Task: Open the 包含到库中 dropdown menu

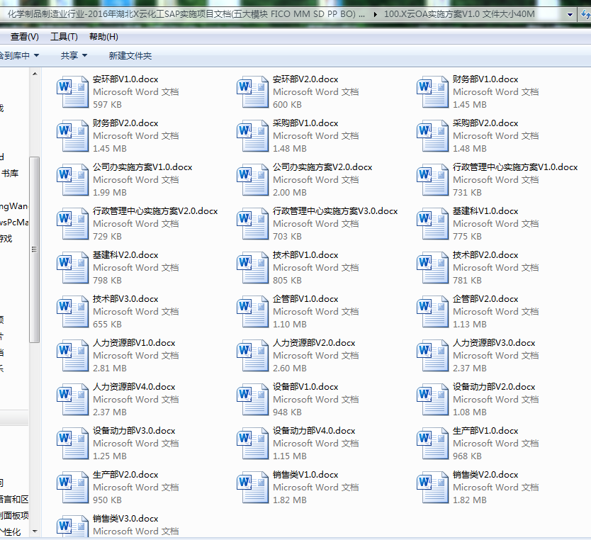Action: (18, 55)
